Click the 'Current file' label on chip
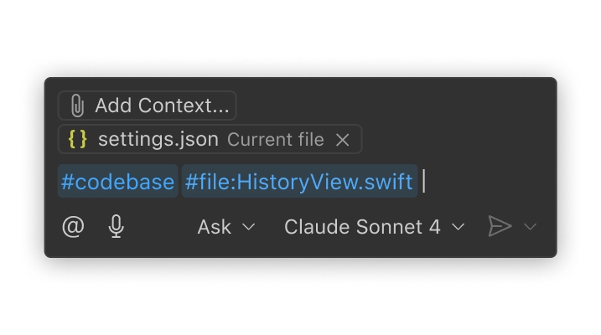This screenshot has width=601, height=335. point(275,140)
